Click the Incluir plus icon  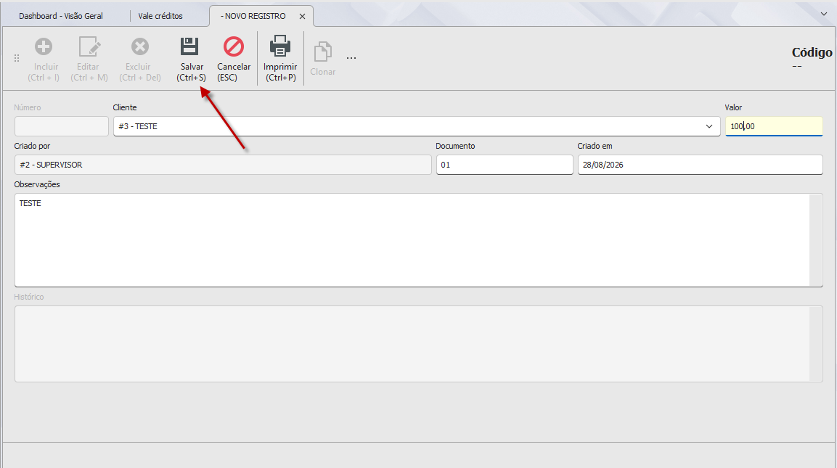coord(44,46)
